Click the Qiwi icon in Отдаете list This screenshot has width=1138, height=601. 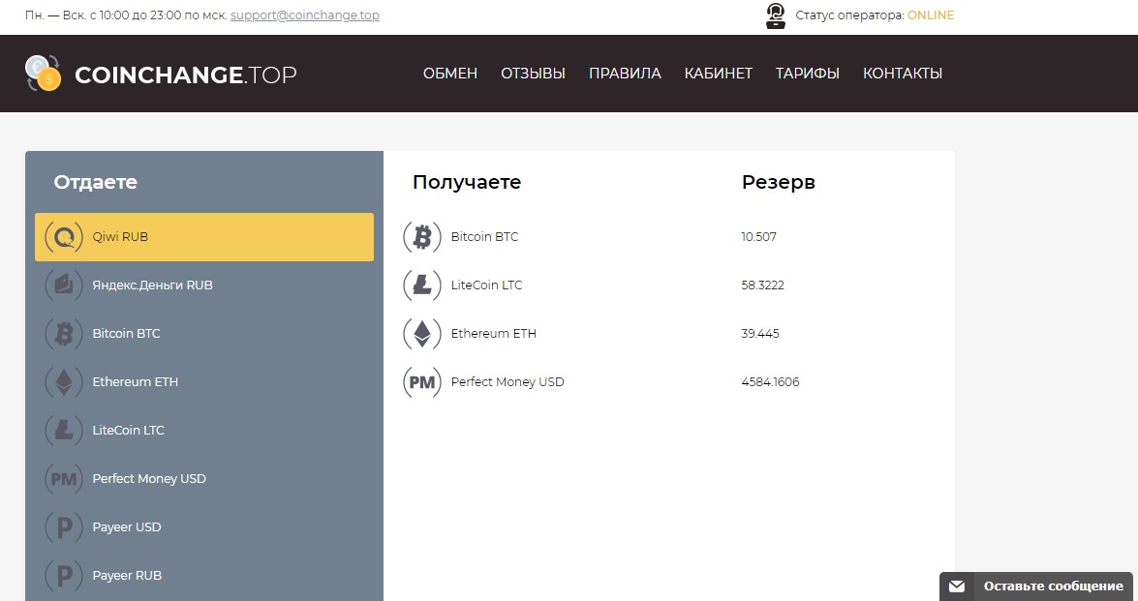pyautogui.click(x=64, y=237)
